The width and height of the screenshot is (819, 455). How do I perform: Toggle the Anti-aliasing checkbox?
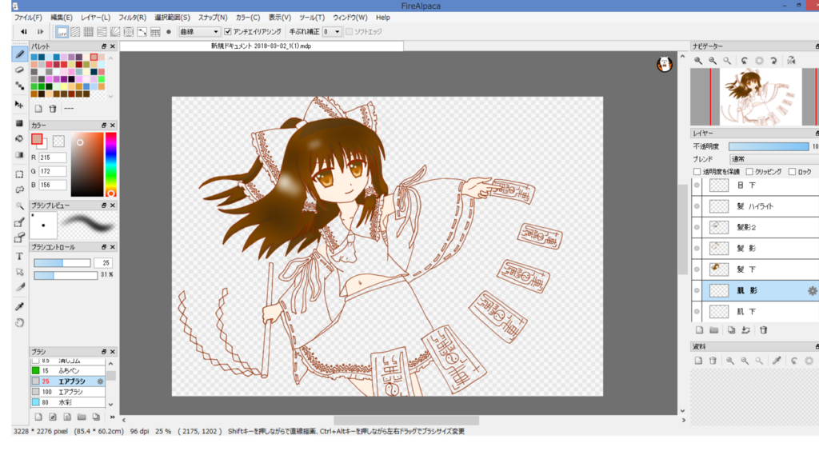[x=228, y=32]
